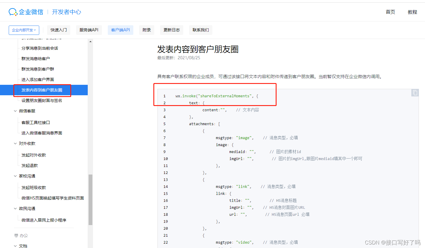Open the 更新日志 tab

[172, 30]
